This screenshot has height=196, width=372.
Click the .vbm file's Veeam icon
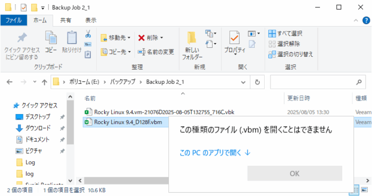(89, 122)
